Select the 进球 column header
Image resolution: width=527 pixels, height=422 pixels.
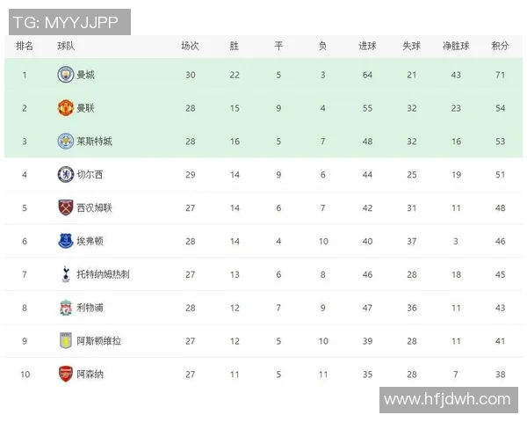367,46
